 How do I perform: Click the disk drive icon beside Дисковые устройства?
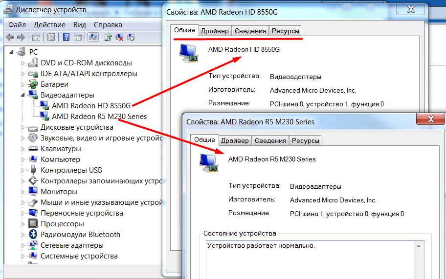click(33, 128)
